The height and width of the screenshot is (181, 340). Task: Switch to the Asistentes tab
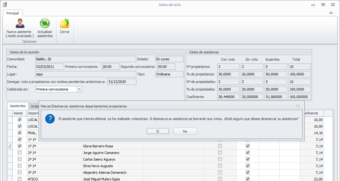tap(18, 106)
